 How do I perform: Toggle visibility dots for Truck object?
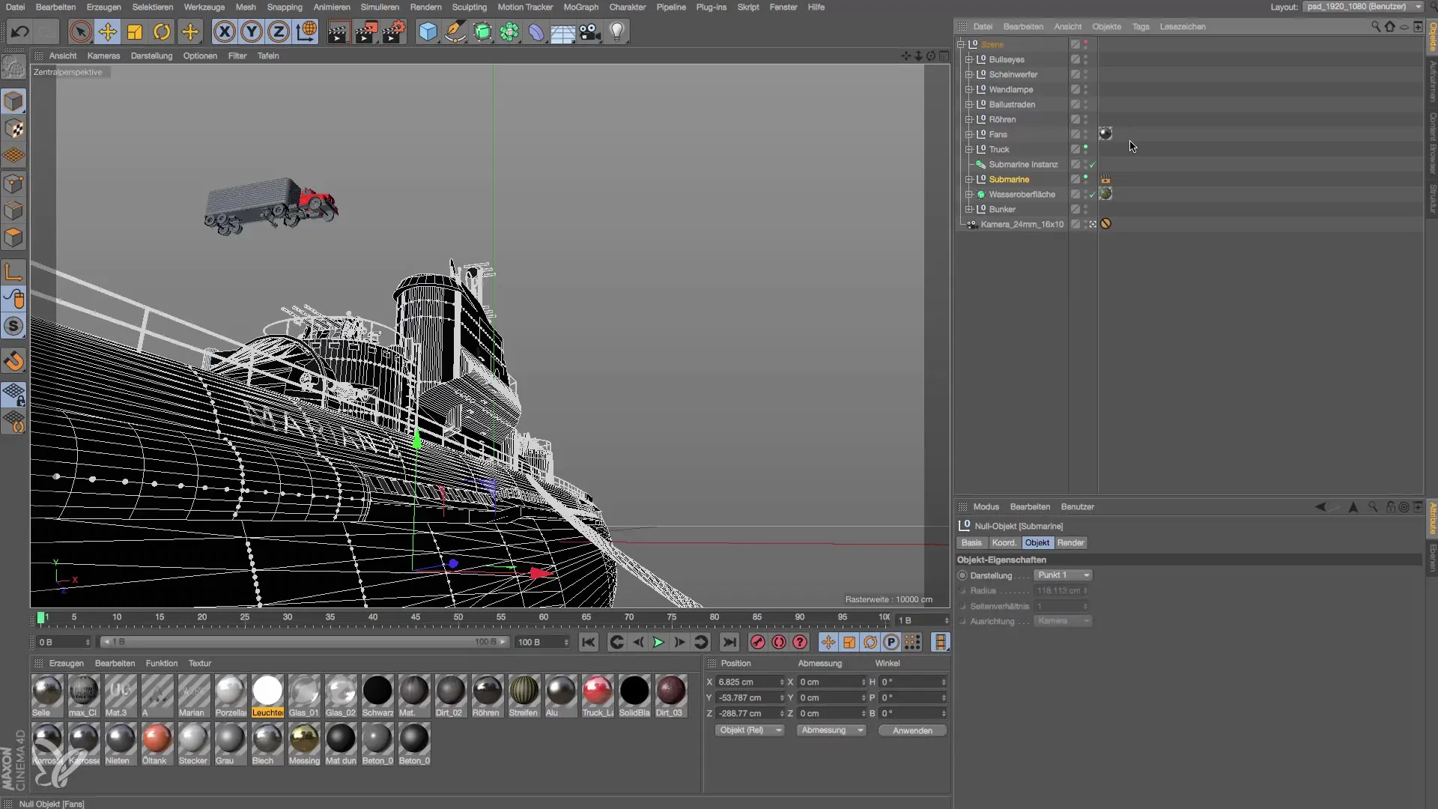tap(1085, 149)
